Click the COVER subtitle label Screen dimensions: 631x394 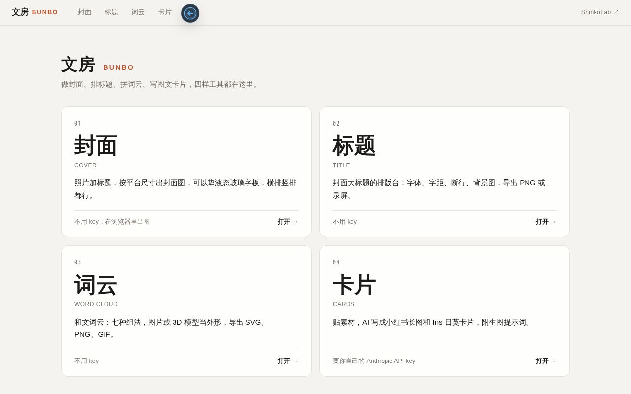[86, 165]
